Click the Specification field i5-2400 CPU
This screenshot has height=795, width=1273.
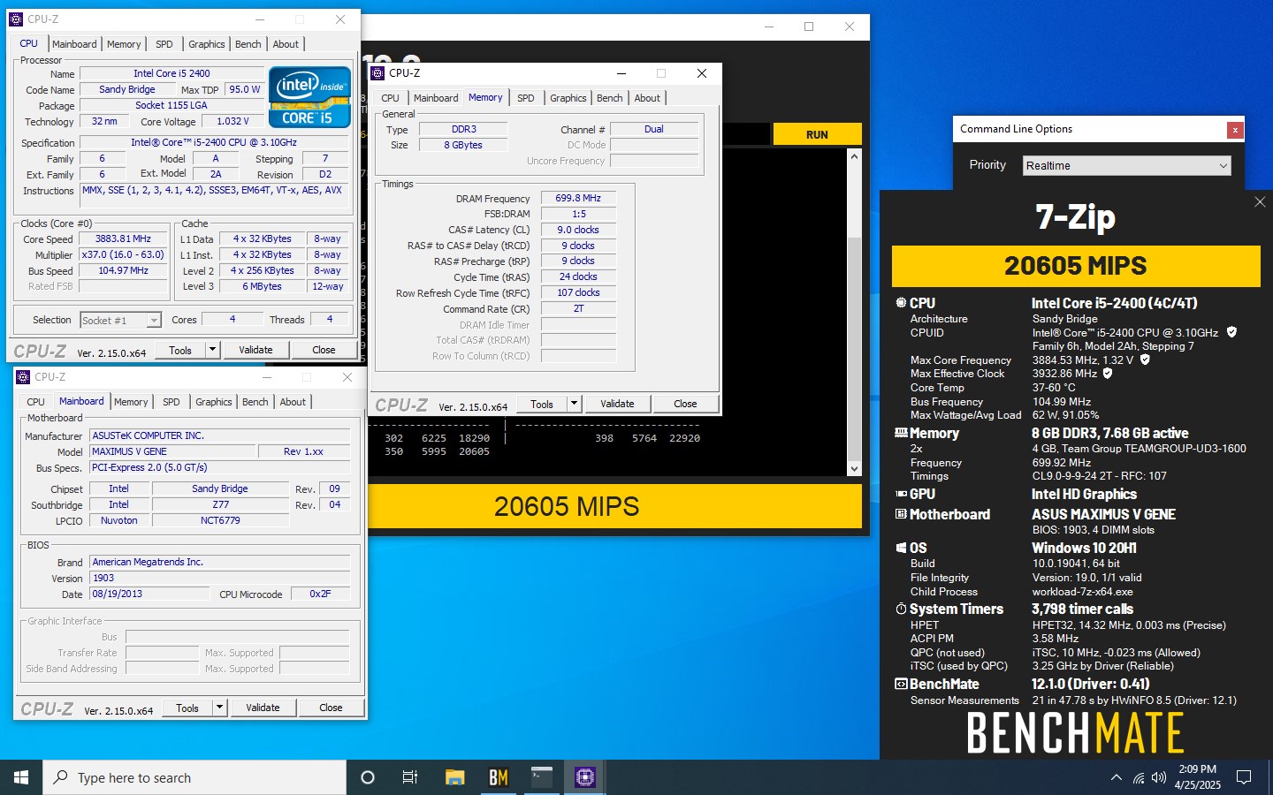coord(214,142)
